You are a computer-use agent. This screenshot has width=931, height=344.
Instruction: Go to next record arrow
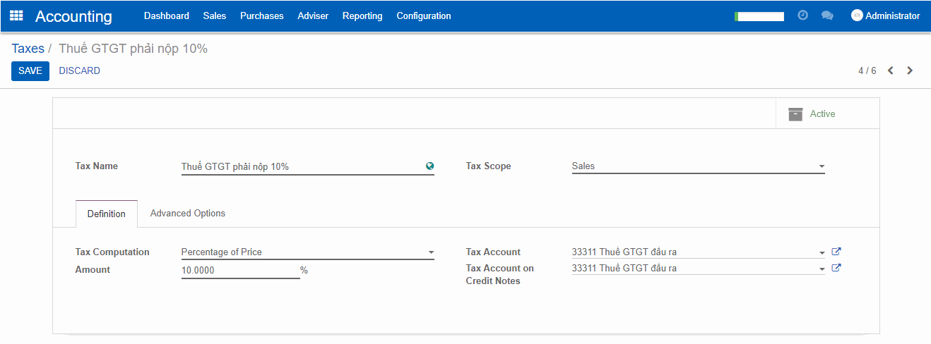pyautogui.click(x=910, y=70)
